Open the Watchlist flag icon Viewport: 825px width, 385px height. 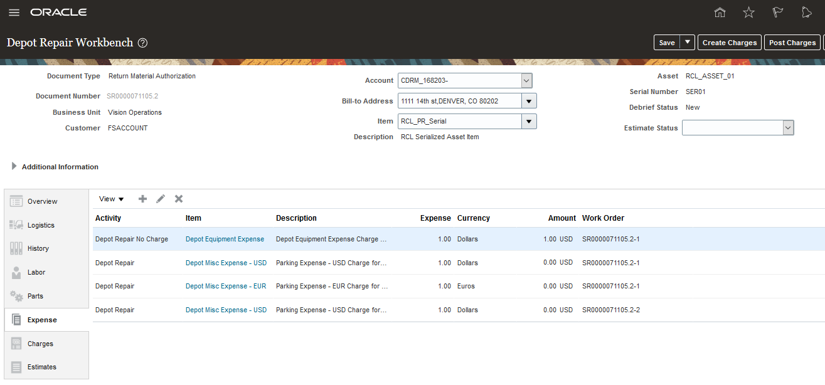point(777,13)
